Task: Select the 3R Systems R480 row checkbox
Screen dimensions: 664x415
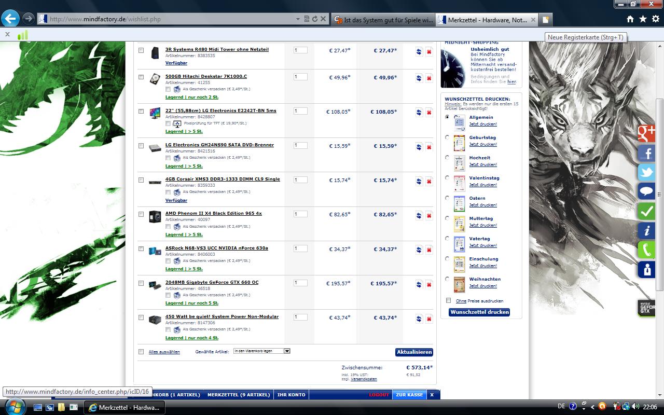Action: (x=141, y=50)
